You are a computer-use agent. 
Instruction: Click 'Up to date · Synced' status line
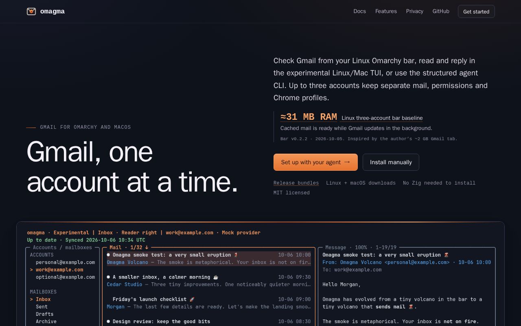[86, 240]
